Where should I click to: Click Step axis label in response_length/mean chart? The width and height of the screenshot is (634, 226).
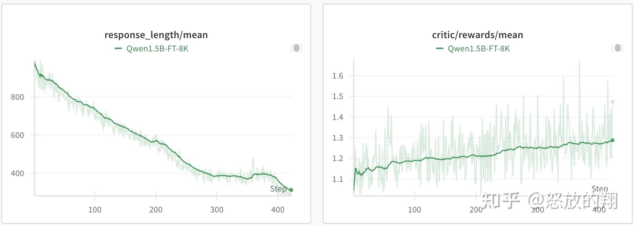[278, 189]
